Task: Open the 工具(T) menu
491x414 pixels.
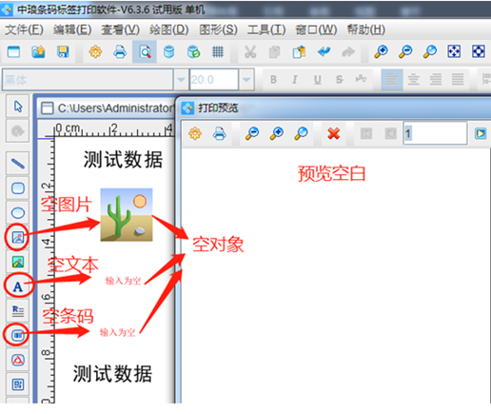Action: tap(266, 30)
